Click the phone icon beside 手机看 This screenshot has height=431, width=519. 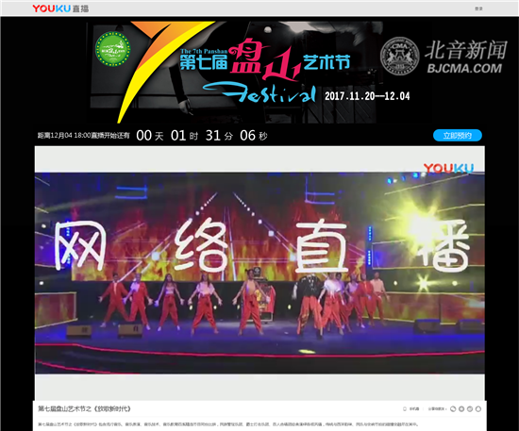coord(405,409)
